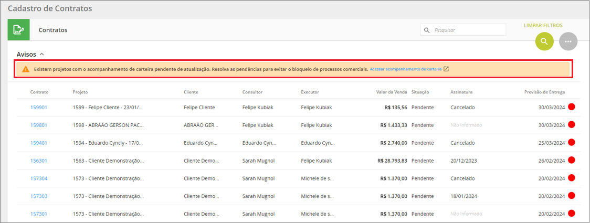This screenshot has width=590, height=223.
Task: Click value R$ 28.793,83
Action: 392,161
